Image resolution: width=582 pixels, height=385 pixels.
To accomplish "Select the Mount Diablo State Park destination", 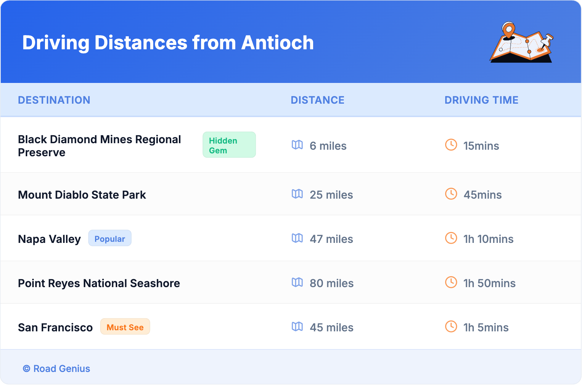I will tap(82, 195).
